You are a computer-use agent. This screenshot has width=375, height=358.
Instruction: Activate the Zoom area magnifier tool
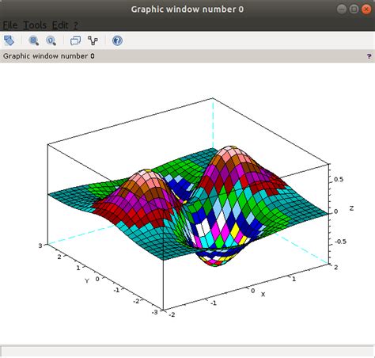pyautogui.click(x=34, y=40)
